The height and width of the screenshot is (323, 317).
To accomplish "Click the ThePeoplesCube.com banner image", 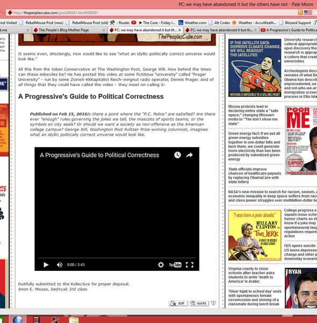I will [x=117, y=39].
